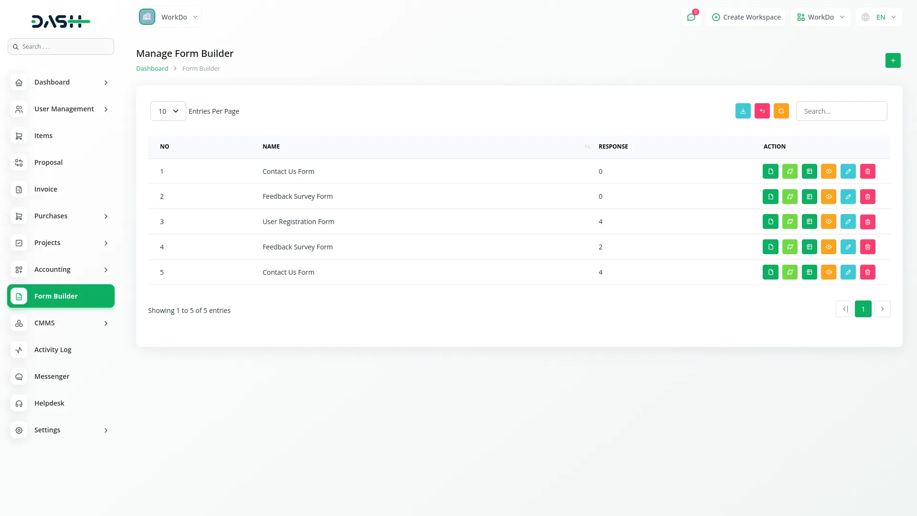The image size is (917, 516).
Task: Expand the Accounting sidebar menu
Action: (61, 269)
